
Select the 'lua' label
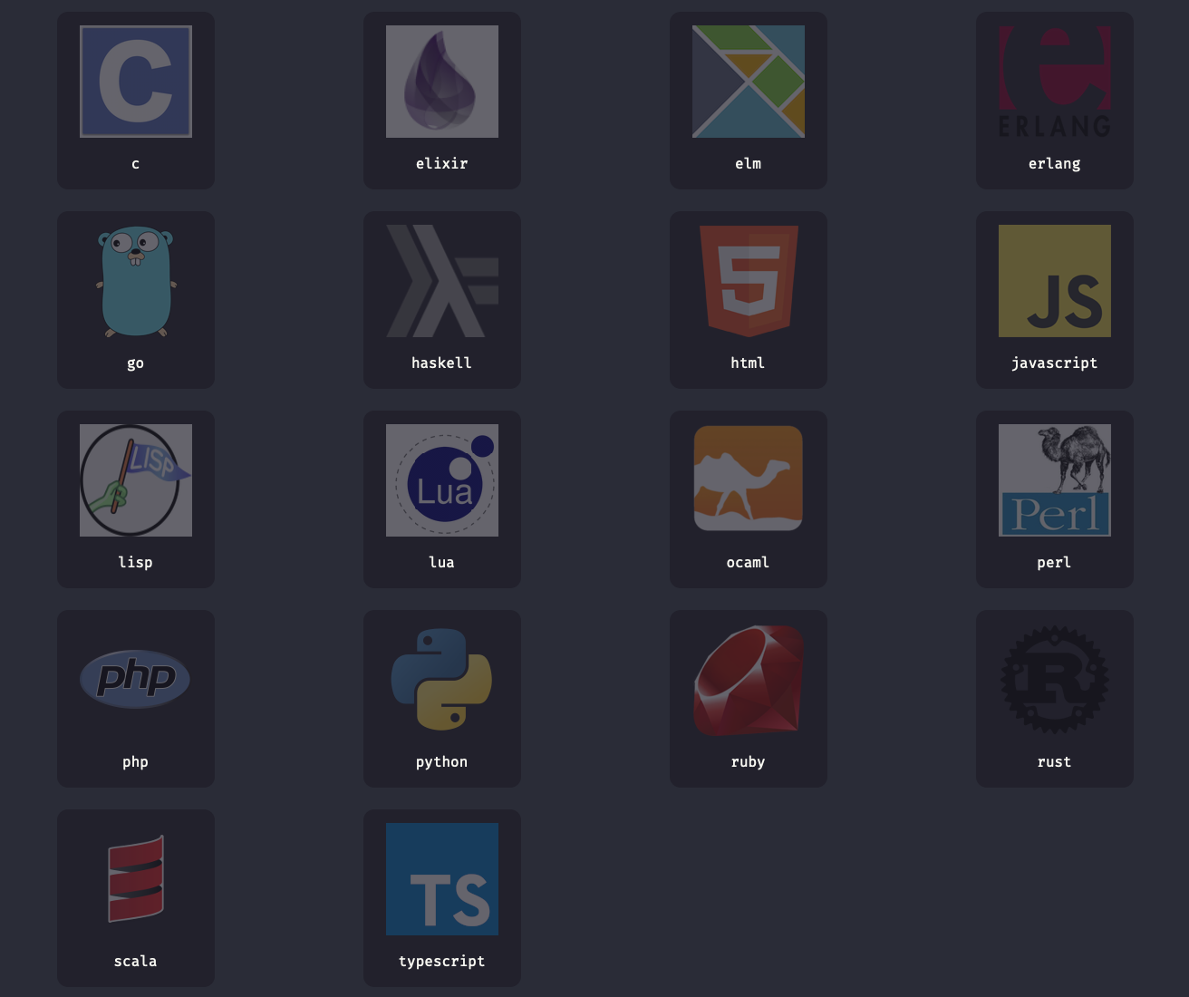[442, 563]
